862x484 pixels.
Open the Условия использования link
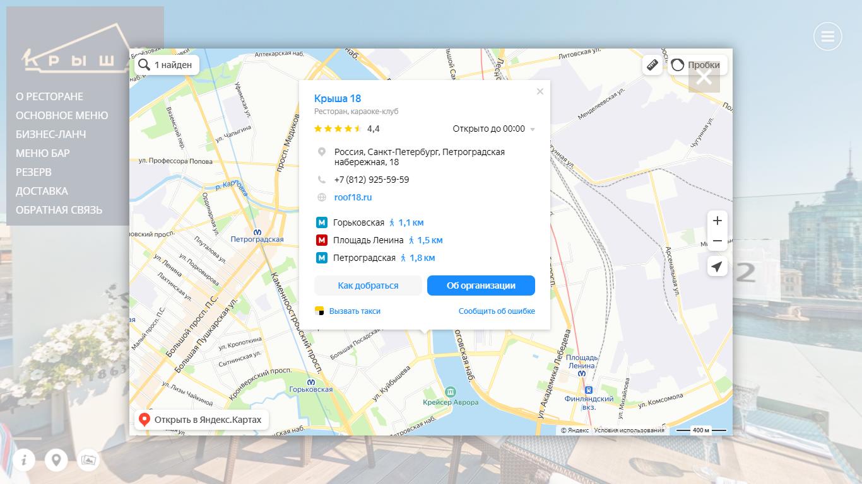click(x=629, y=430)
